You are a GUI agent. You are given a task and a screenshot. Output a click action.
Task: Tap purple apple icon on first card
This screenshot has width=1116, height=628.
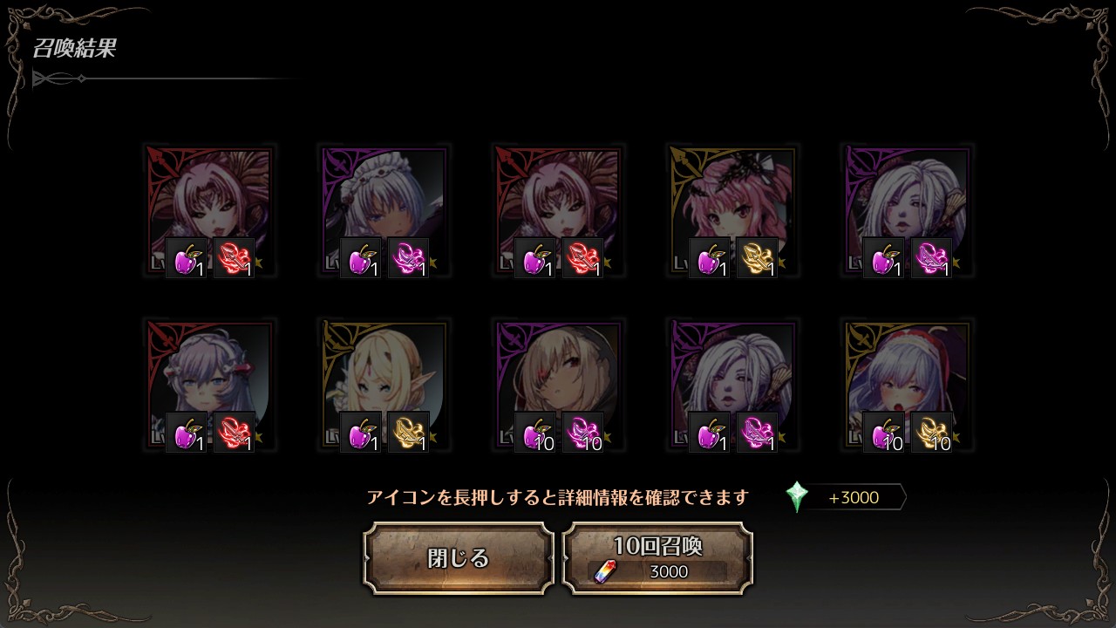pos(187,258)
